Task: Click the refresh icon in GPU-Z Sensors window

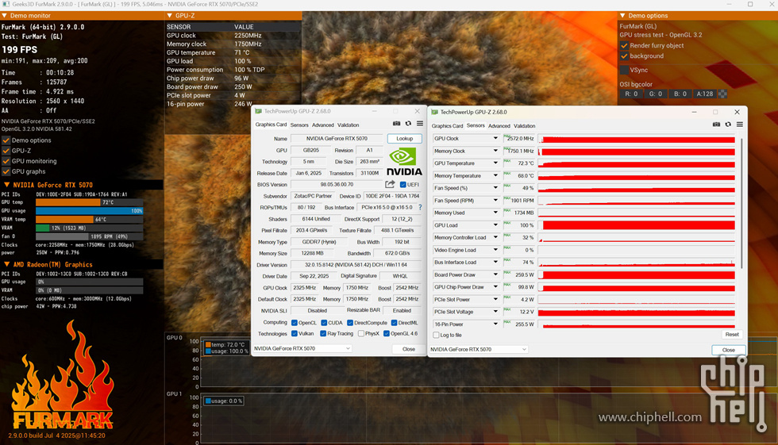Action: point(729,125)
